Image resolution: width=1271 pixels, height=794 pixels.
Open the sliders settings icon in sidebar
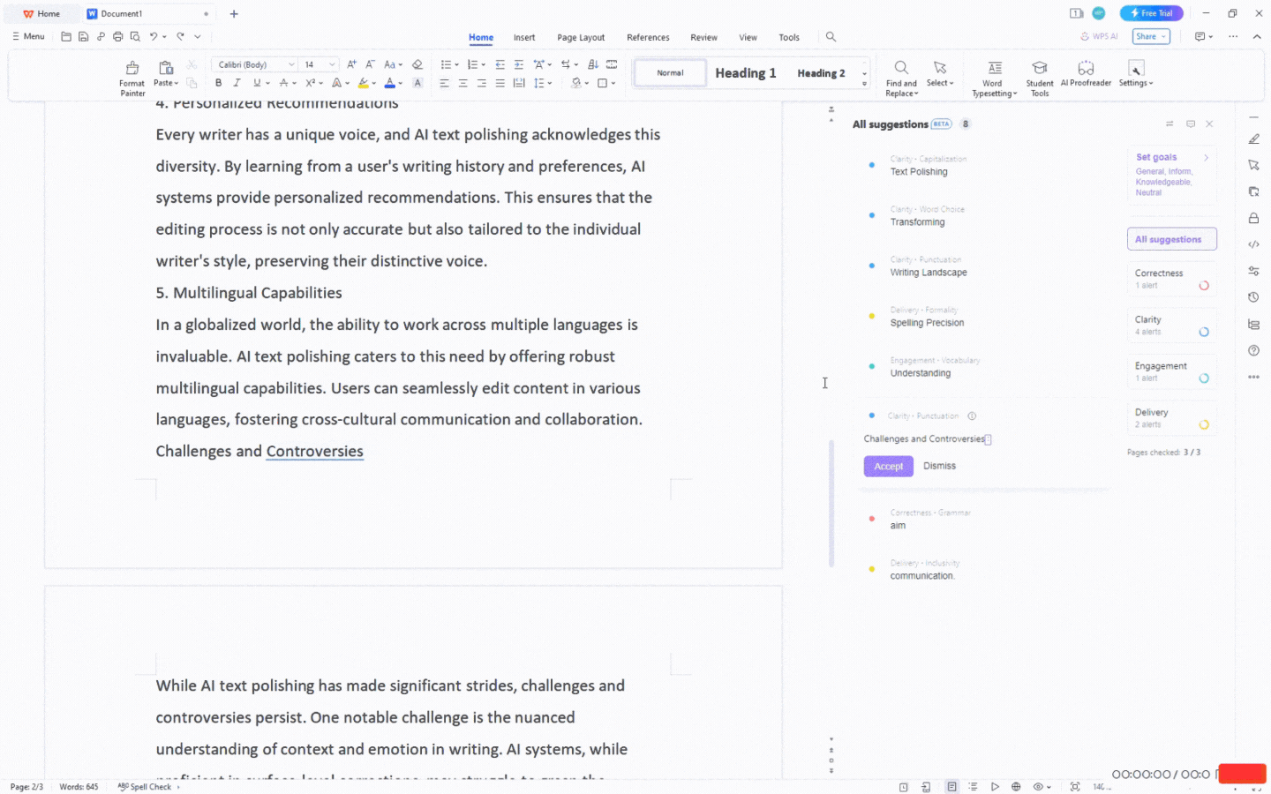pyautogui.click(x=1253, y=271)
